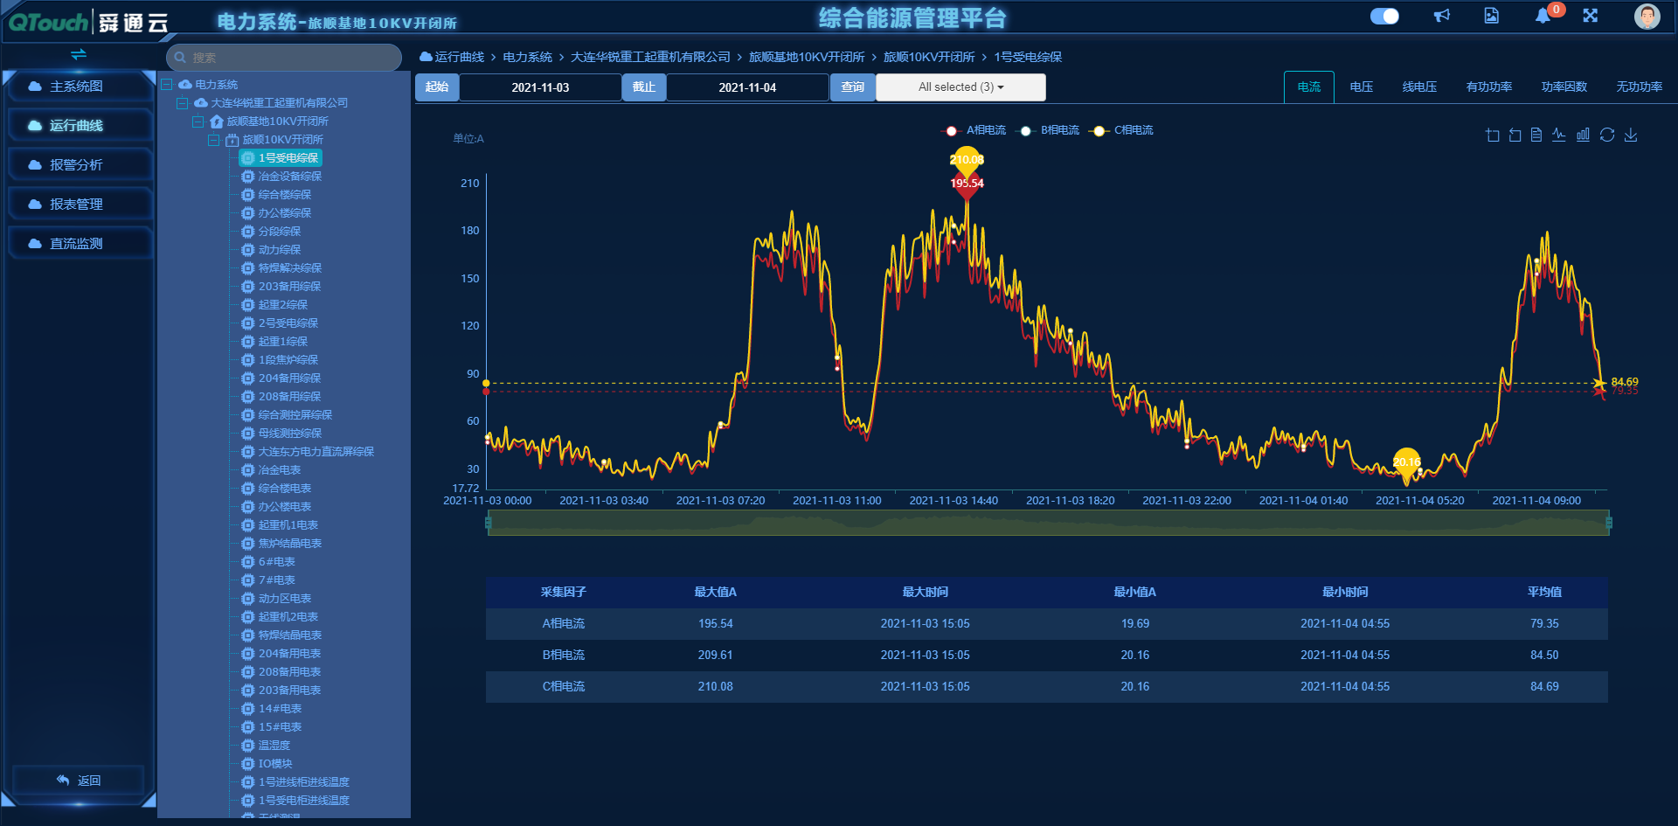Collapse the 电力系统 root tree node
This screenshot has width=1678, height=826.
coord(167,85)
